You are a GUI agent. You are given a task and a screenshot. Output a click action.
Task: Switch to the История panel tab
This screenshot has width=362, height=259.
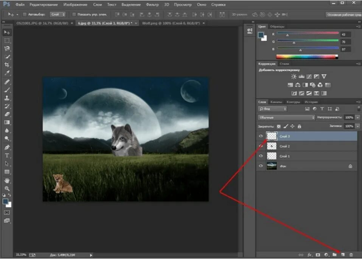(311, 102)
